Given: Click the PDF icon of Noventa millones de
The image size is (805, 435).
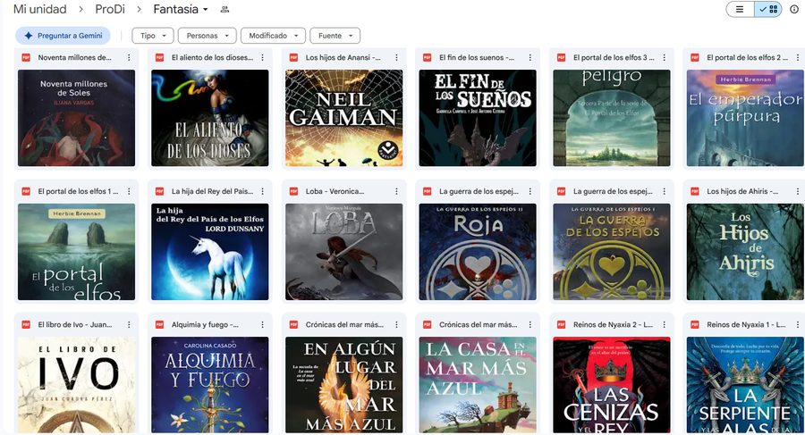Looking at the screenshot, I should (x=26, y=58).
